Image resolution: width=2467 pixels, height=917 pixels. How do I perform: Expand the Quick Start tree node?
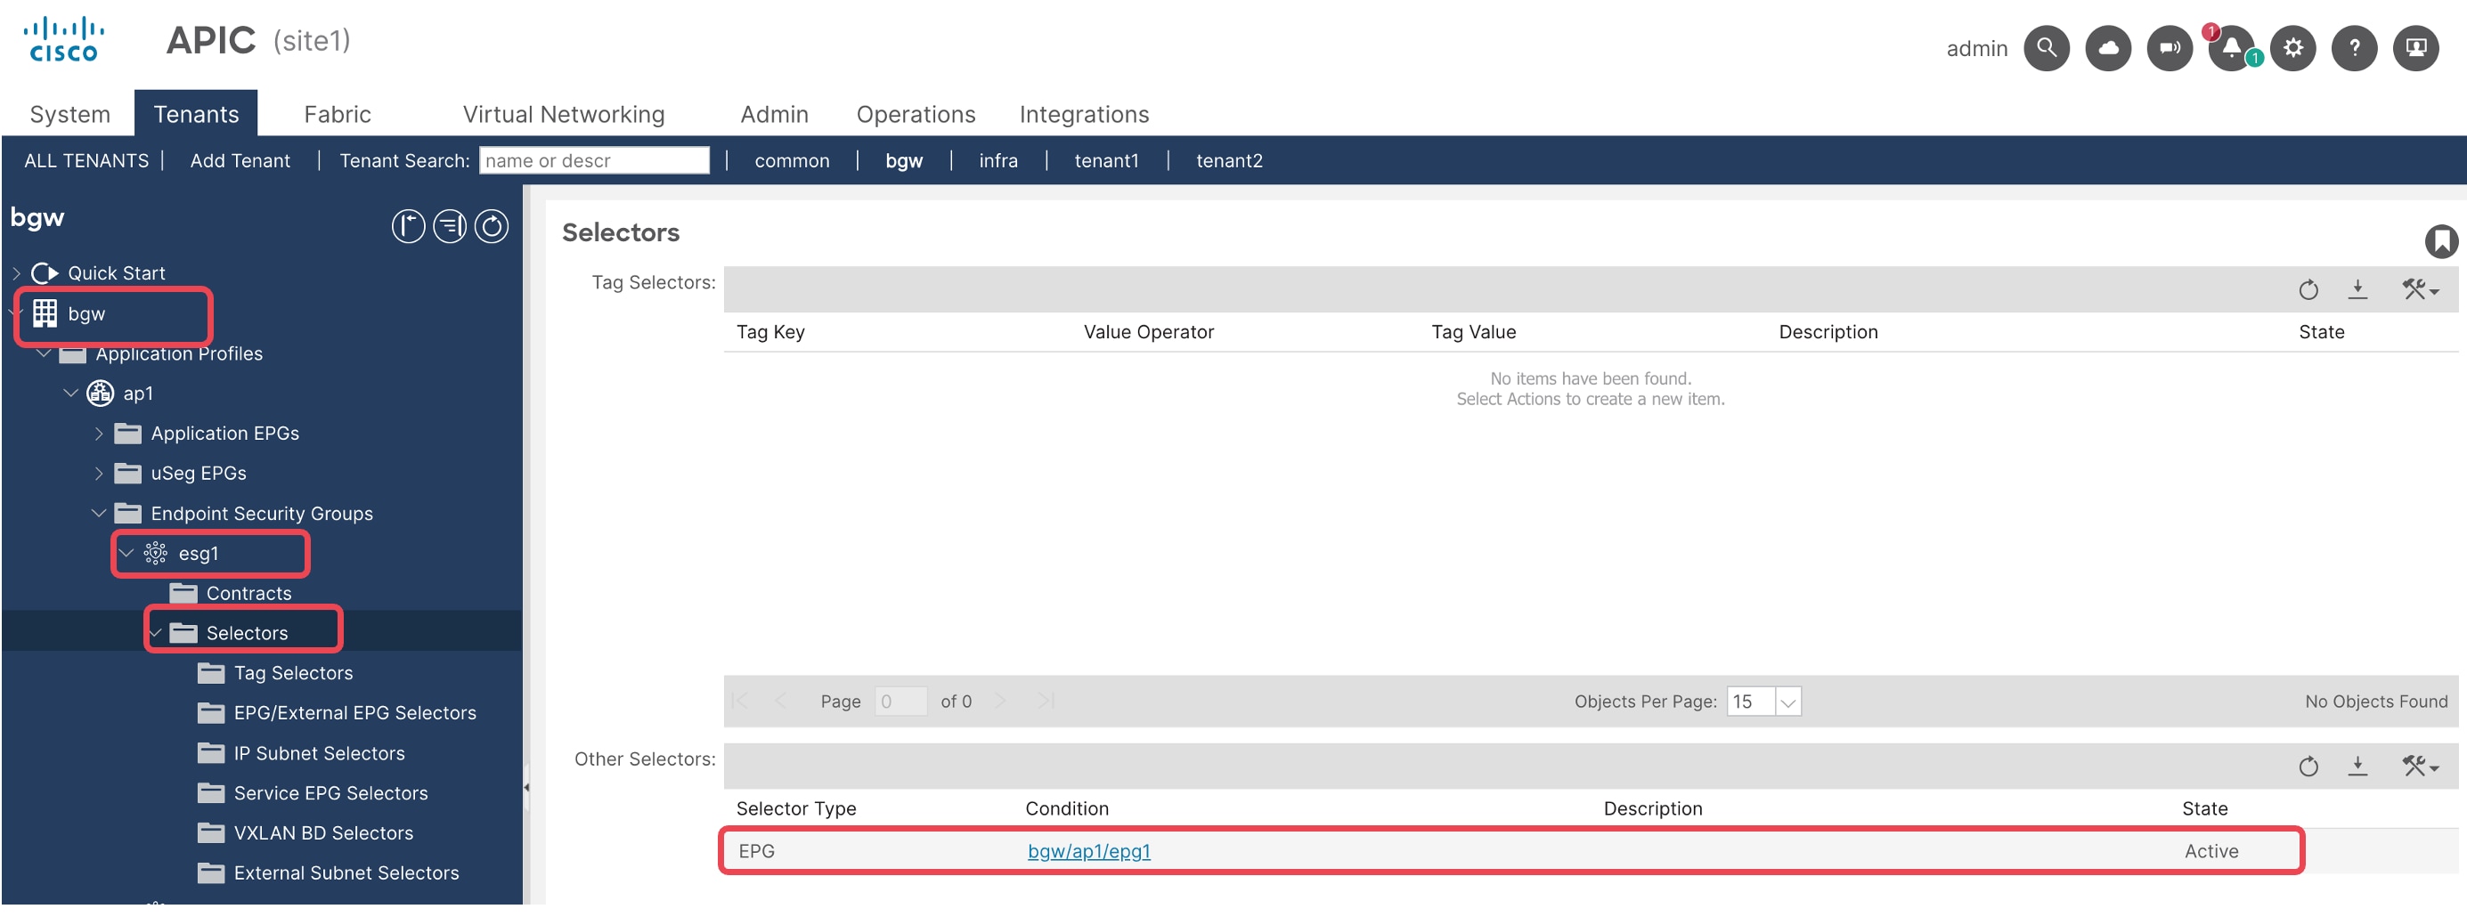16,273
